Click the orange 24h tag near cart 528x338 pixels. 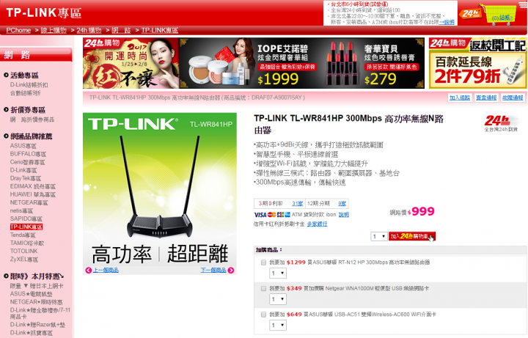click(x=470, y=14)
